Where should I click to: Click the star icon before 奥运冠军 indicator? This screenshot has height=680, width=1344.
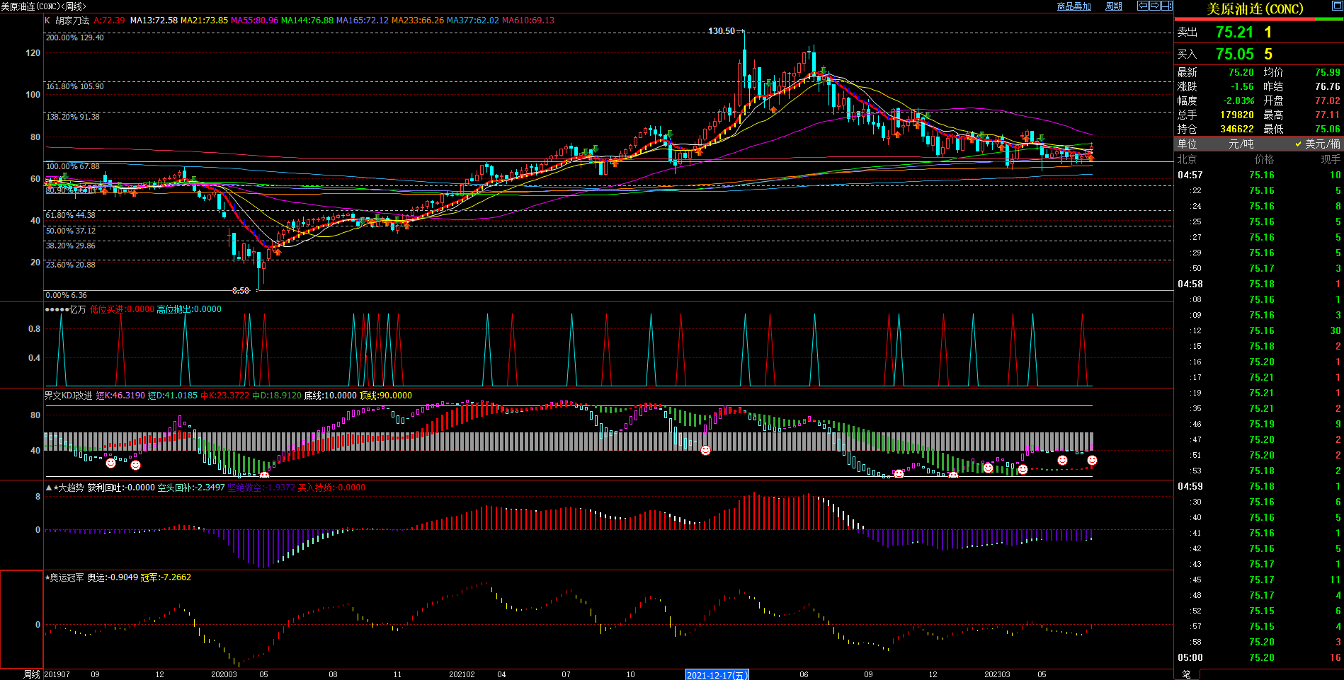47,577
